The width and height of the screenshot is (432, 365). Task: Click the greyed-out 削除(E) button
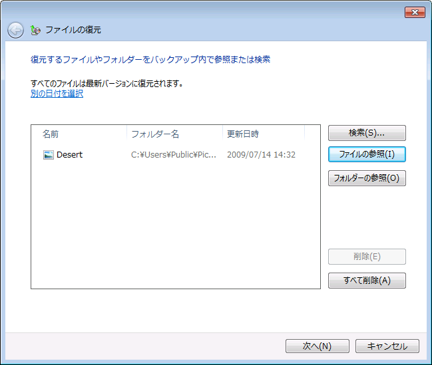(x=367, y=257)
